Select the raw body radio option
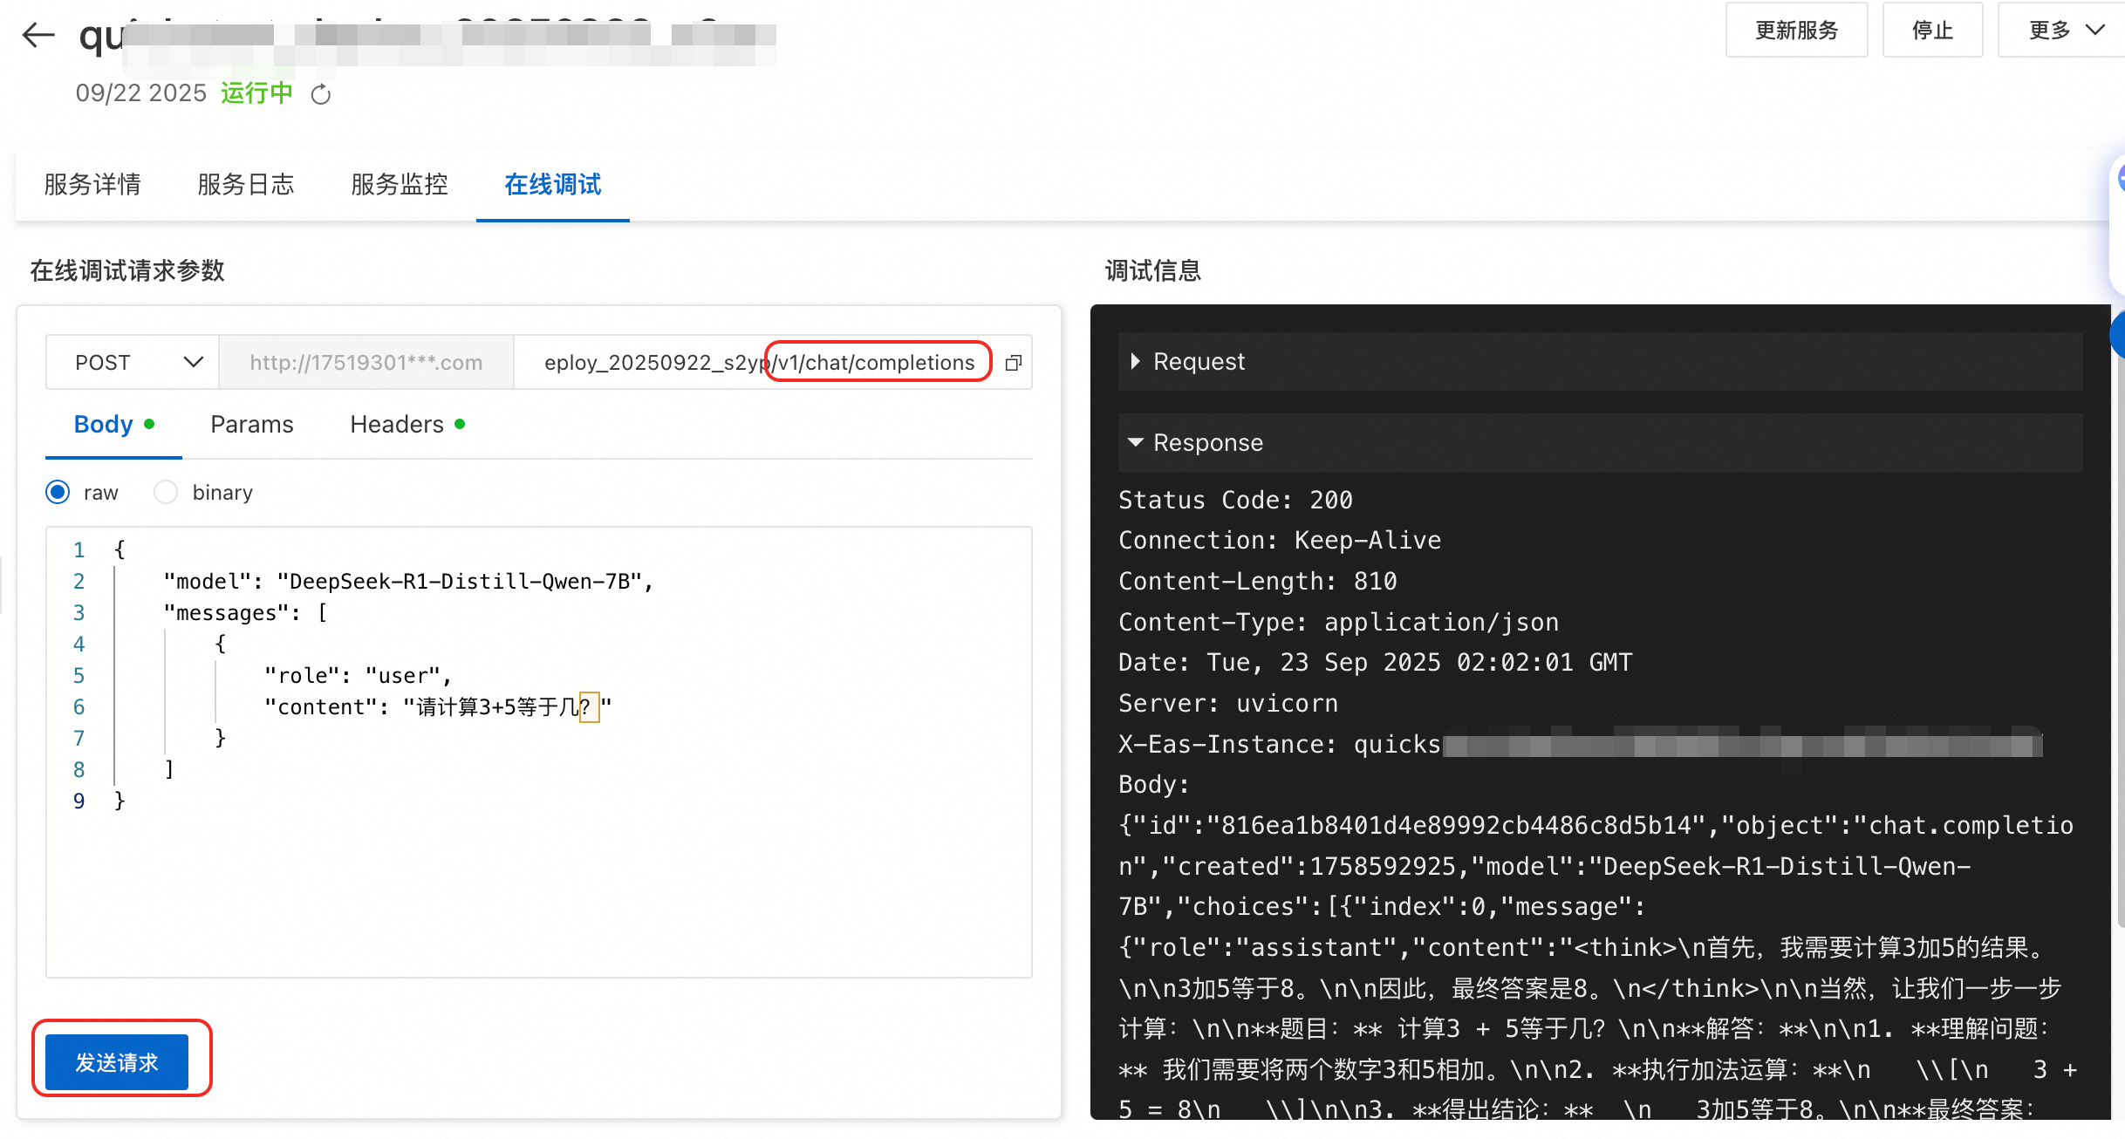Image resolution: width=2125 pixels, height=1139 pixels. click(58, 493)
